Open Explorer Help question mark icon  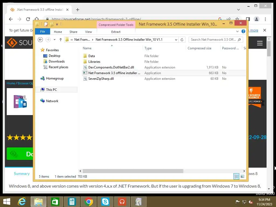pos(243,31)
